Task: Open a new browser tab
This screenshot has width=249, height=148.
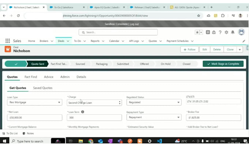Action: click(x=211, y=7)
